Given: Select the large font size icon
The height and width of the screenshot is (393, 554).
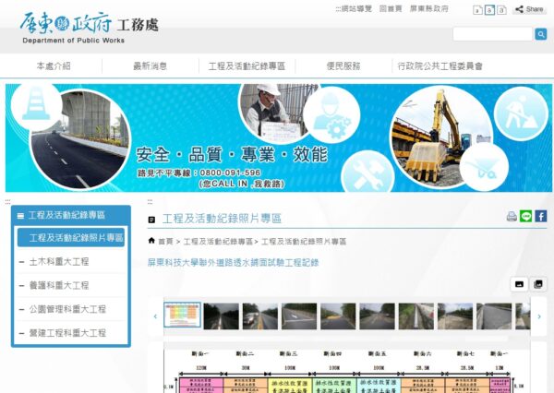Looking at the screenshot, I should coord(501,10).
